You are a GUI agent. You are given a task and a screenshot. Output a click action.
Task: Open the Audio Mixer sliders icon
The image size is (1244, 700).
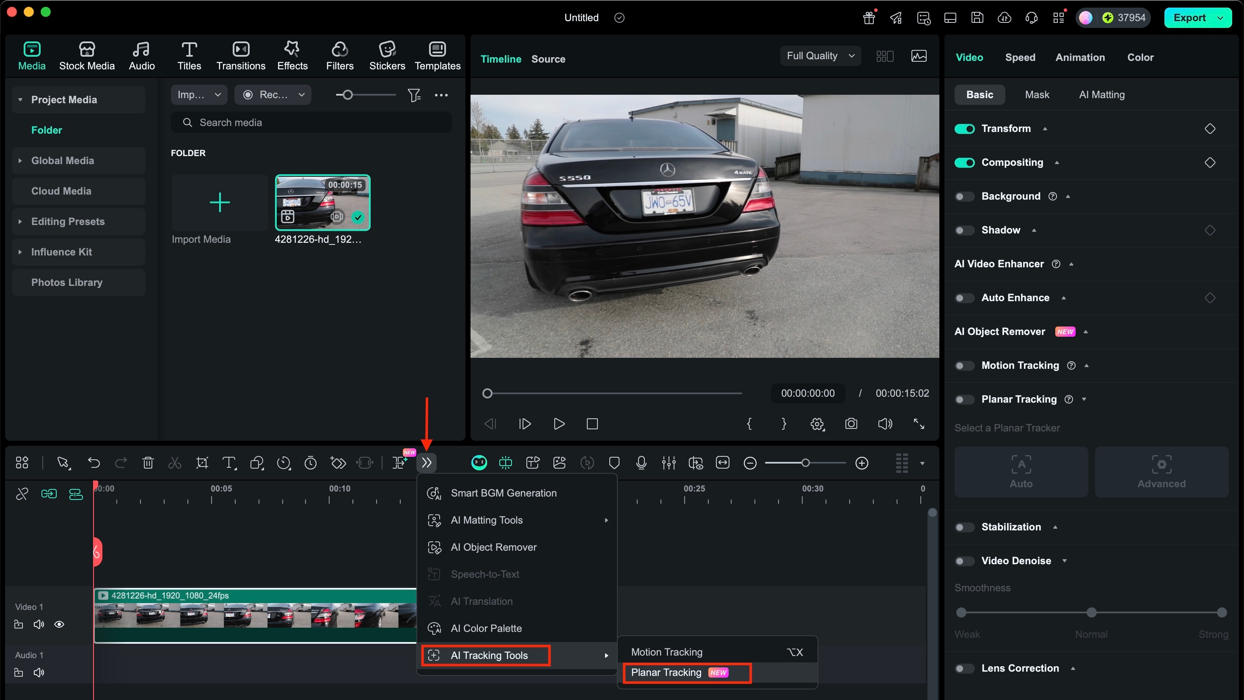coord(669,462)
